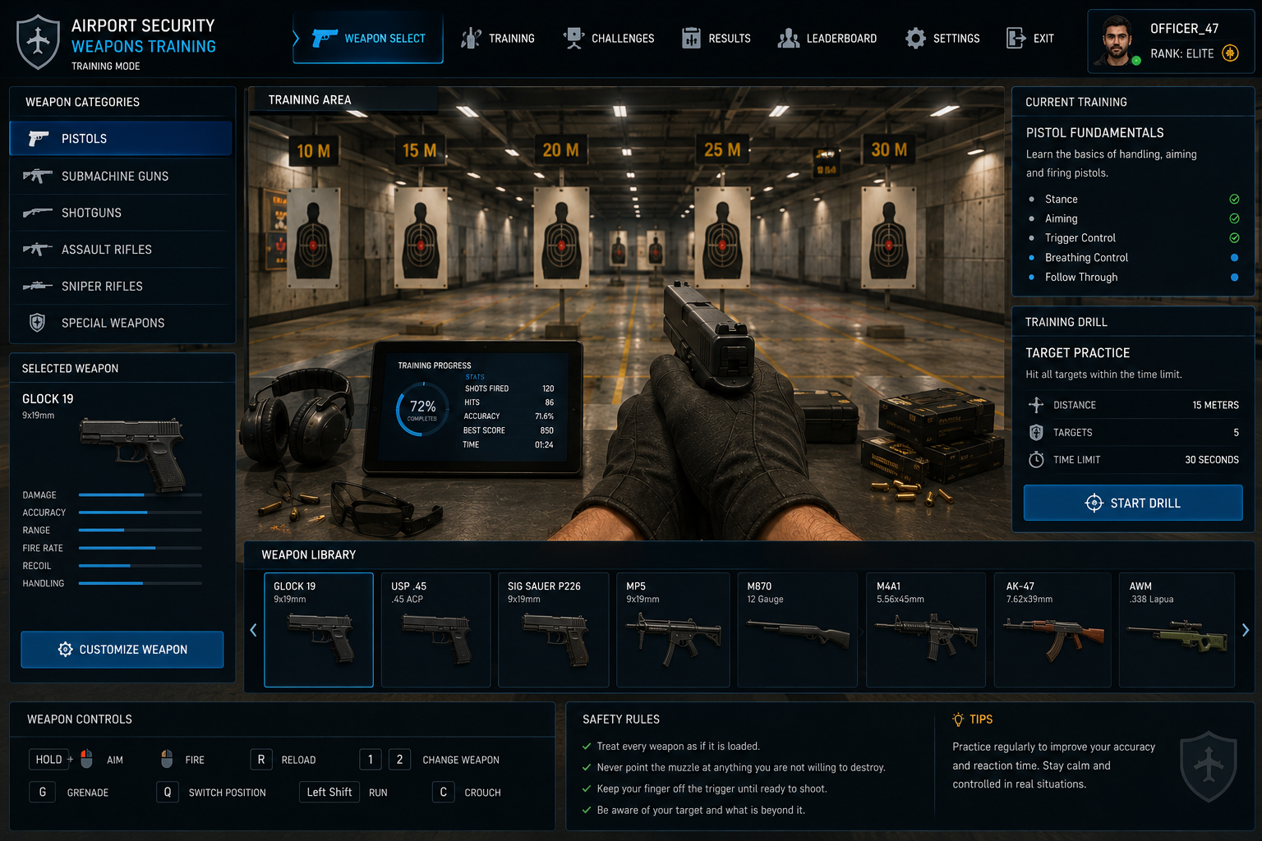Click the Elite rank badge icon
The height and width of the screenshot is (841, 1262).
(x=1230, y=53)
